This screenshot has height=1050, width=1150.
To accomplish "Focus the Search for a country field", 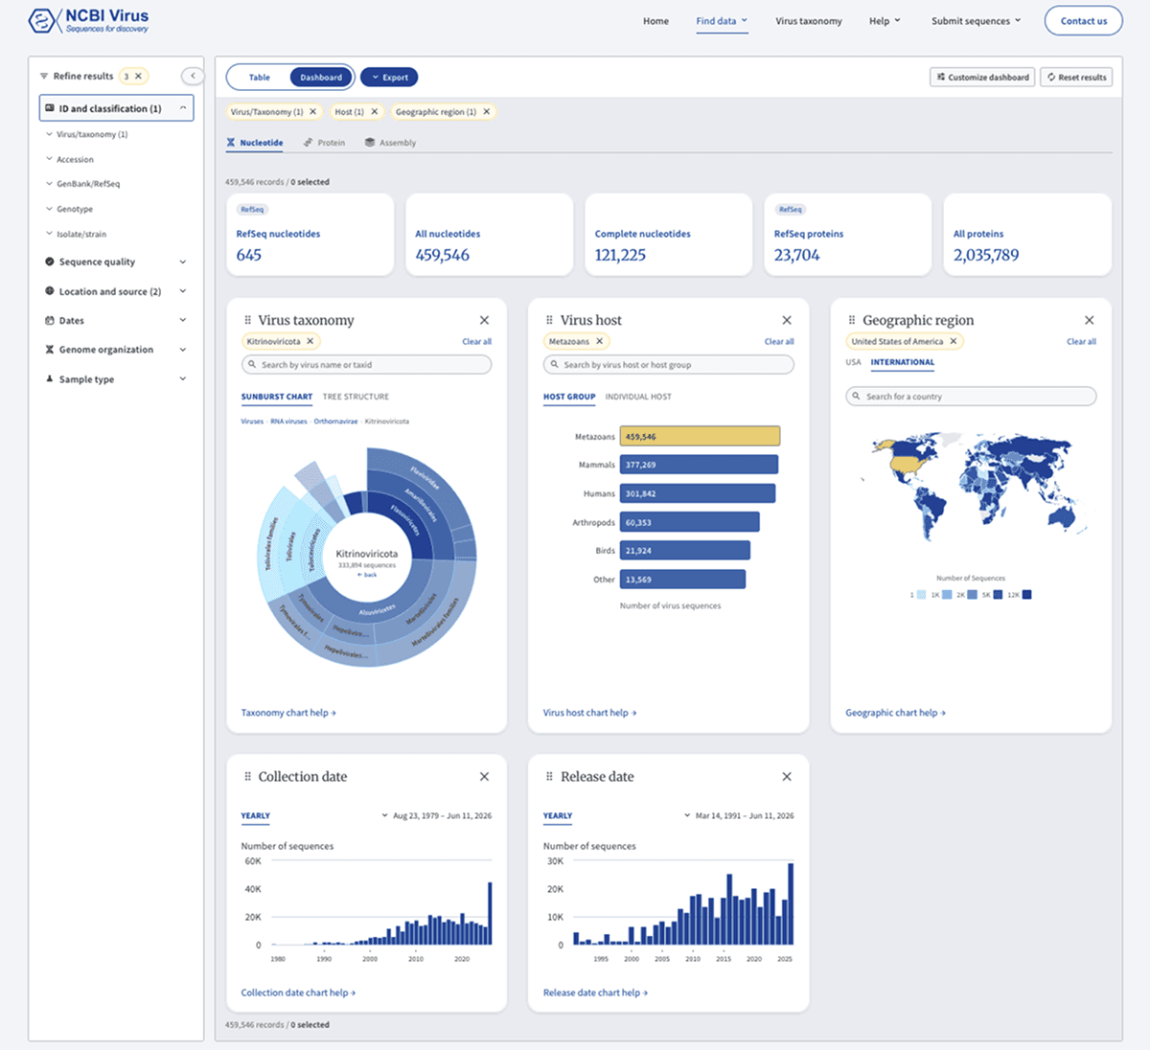I will pos(971,397).
